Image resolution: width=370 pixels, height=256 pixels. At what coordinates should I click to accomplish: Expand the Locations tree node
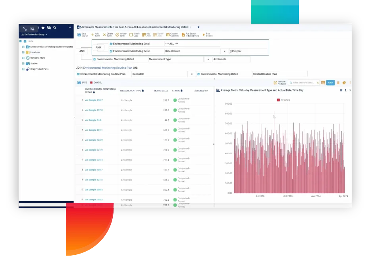pyautogui.click(x=23, y=52)
